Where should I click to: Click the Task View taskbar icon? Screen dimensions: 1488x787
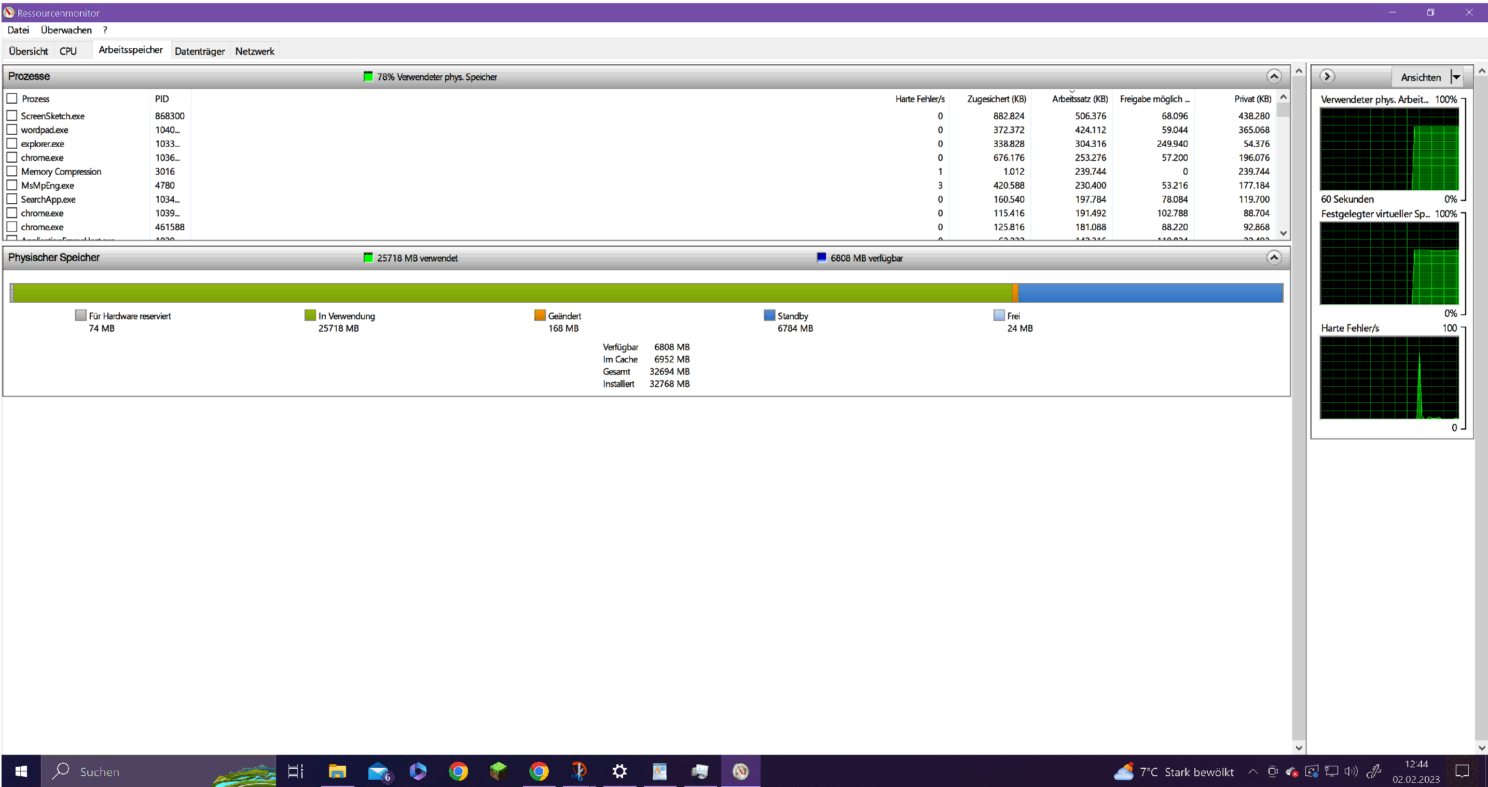(295, 771)
